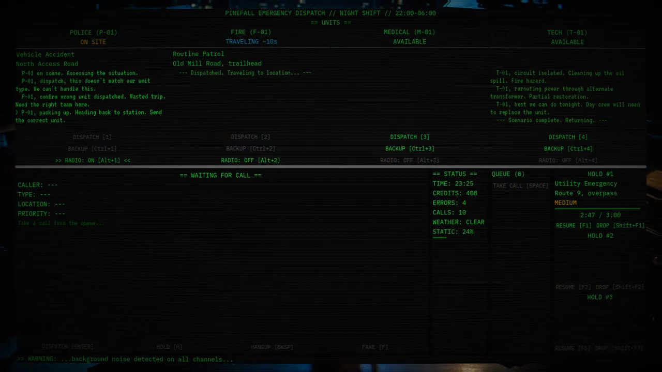Viewport: 662px width, 372px height.
Task: Click the CALLS: 10 status line
Action: (449, 213)
